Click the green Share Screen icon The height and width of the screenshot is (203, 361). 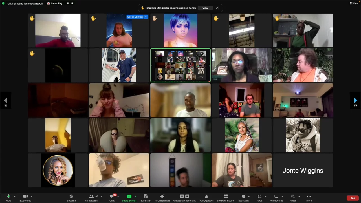coord(129,197)
